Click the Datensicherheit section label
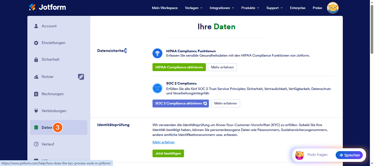This screenshot has width=374, height=166. click(x=112, y=51)
